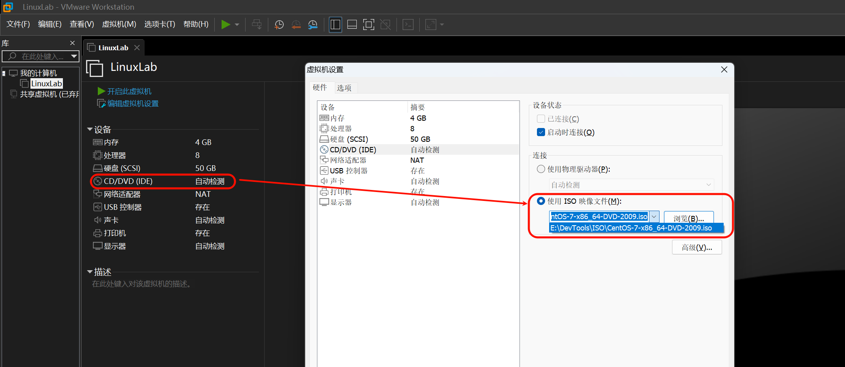Collapse the 设备 section in summary
Image resolution: width=845 pixels, height=367 pixels.
coord(90,130)
